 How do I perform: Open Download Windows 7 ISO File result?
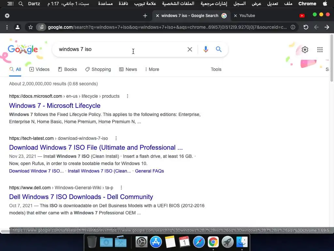tap(96, 147)
